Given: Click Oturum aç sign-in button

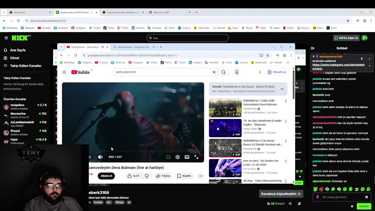Looking at the screenshot, I should point(277,72).
